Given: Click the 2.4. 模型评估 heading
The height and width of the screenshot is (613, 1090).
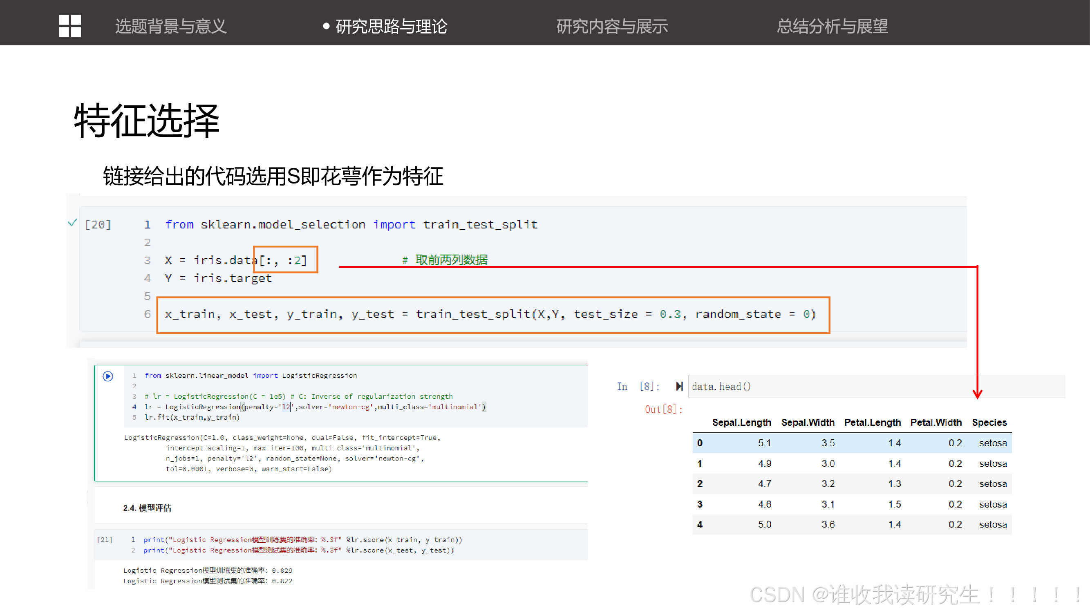Looking at the screenshot, I should [x=147, y=508].
